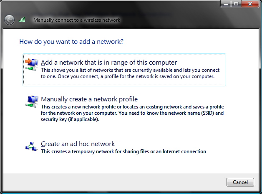Screen dimensions: 262x194
Task: Click the Manually create profile computer icon
Action: pos(32,101)
